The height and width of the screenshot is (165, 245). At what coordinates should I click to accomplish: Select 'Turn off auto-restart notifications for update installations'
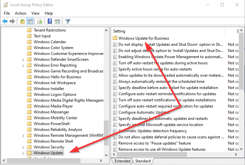tap(167, 100)
